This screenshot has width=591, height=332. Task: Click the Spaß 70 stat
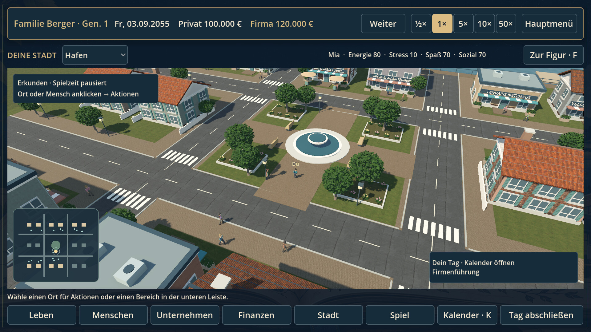pyautogui.click(x=438, y=55)
